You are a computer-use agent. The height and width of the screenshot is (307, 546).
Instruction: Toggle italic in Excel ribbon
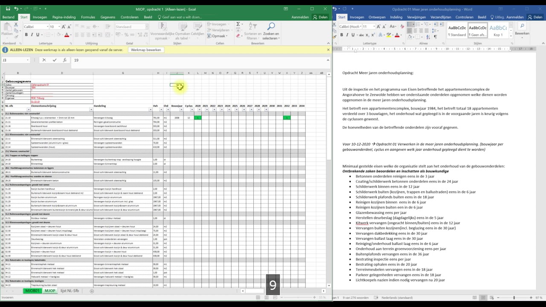[x=32, y=35]
